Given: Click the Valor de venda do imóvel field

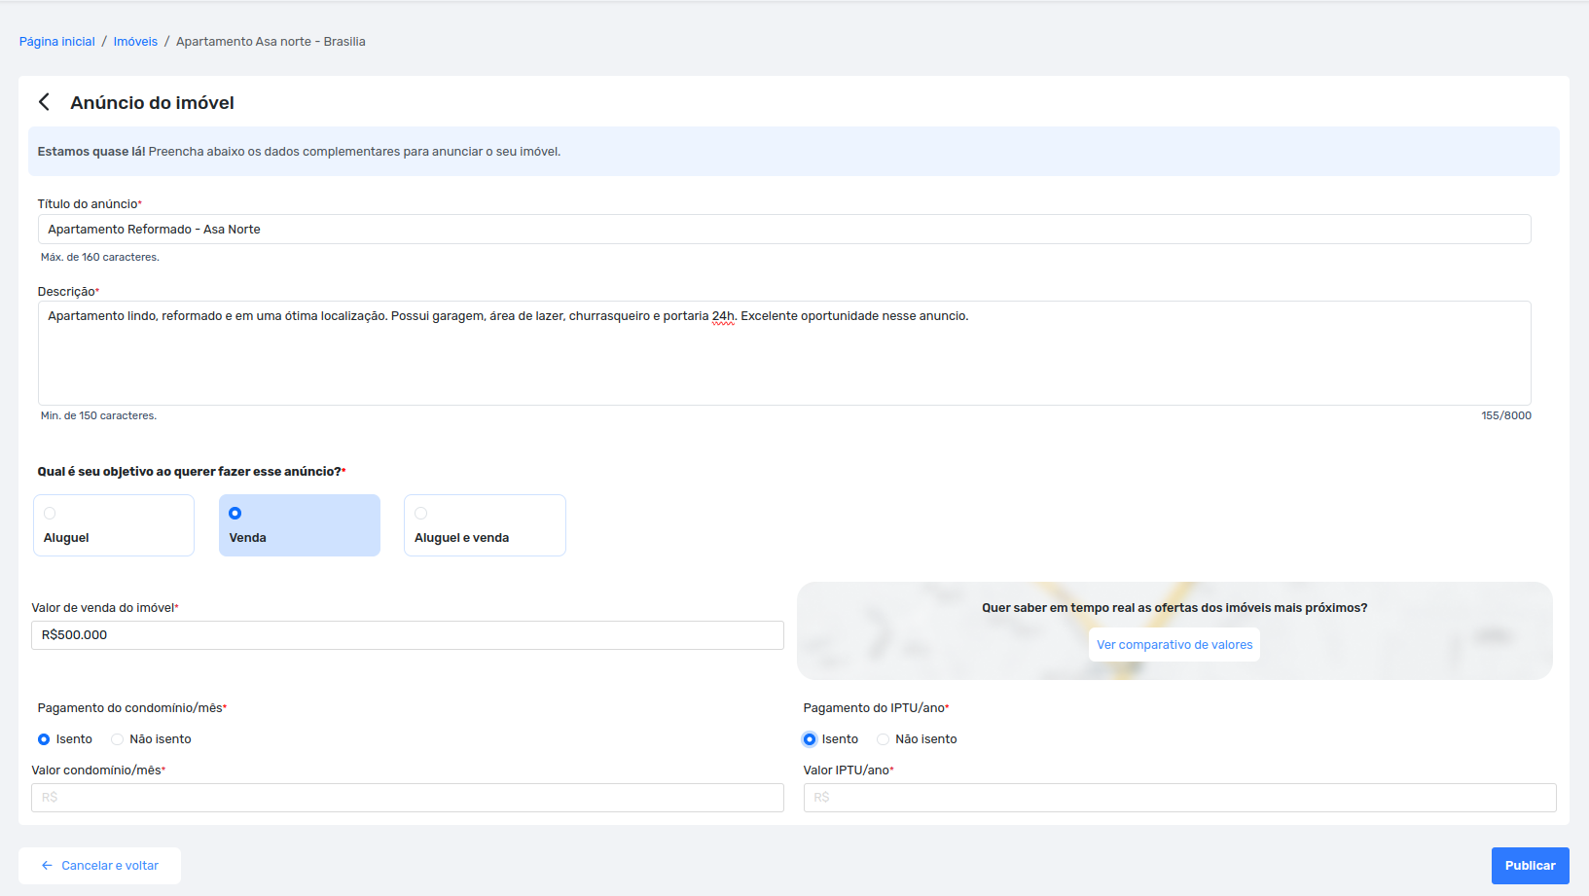Looking at the screenshot, I should click(407, 635).
